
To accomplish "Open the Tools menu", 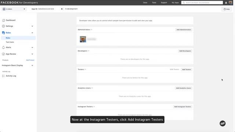I will (154, 3).
